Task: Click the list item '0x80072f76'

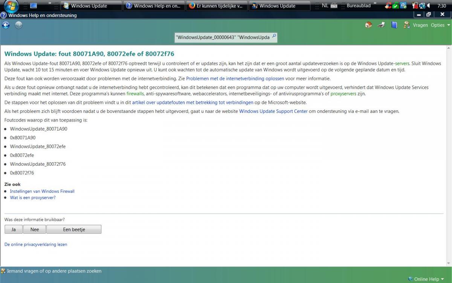Action: click(22, 173)
